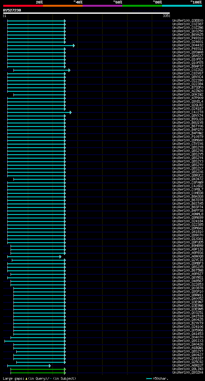Select label UniRef100_Q2VCI6

point(188,260)
